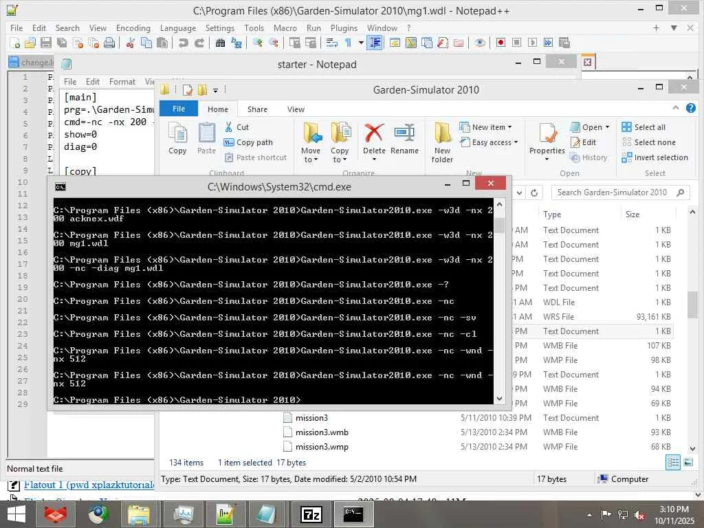Open the Quick Access Toolbar customize arrow
The height and width of the screenshot is (528, 704).
[x=215, y=90]
